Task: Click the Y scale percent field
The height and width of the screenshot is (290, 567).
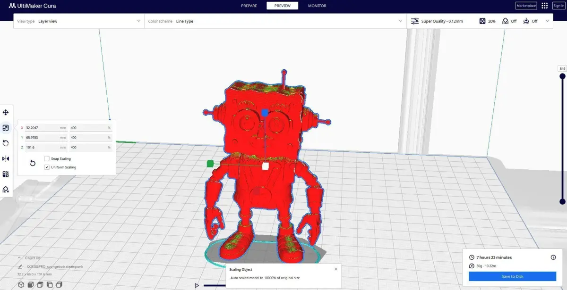Action: coord(91,138)
